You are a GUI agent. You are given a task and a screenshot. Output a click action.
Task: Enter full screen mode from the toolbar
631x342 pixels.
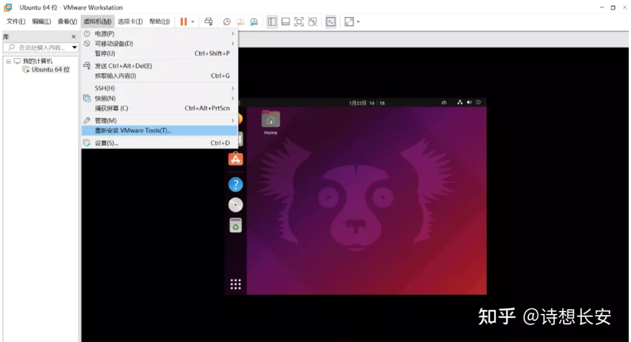click(299, 21)
